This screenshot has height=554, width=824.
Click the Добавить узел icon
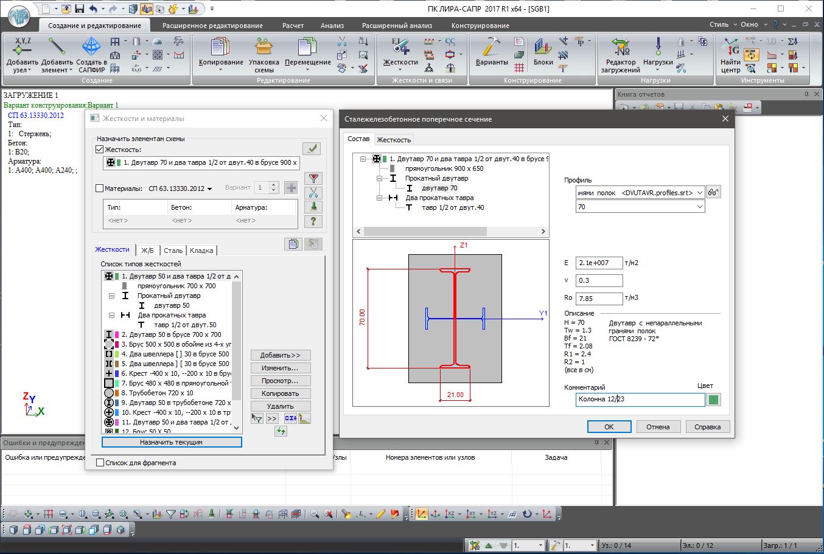[23, 47]
